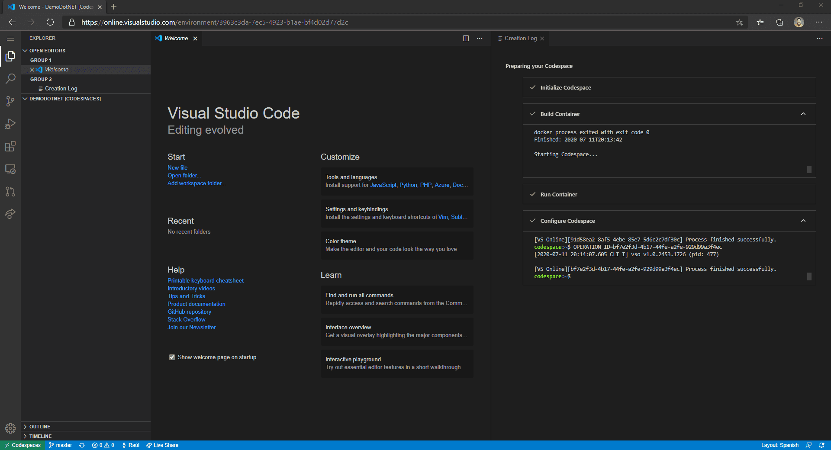Close Welcome in Open Editors list
Viewport: 831px width, 450px height.
pyautogui.click(x=32, y=70)
